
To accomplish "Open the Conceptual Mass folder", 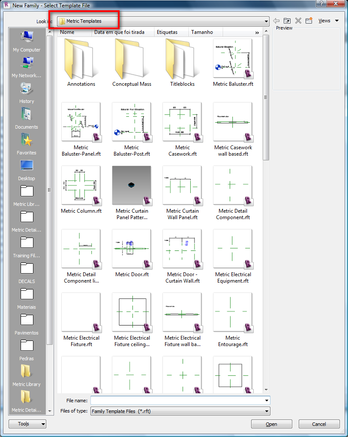I will [x=132, y=63].
